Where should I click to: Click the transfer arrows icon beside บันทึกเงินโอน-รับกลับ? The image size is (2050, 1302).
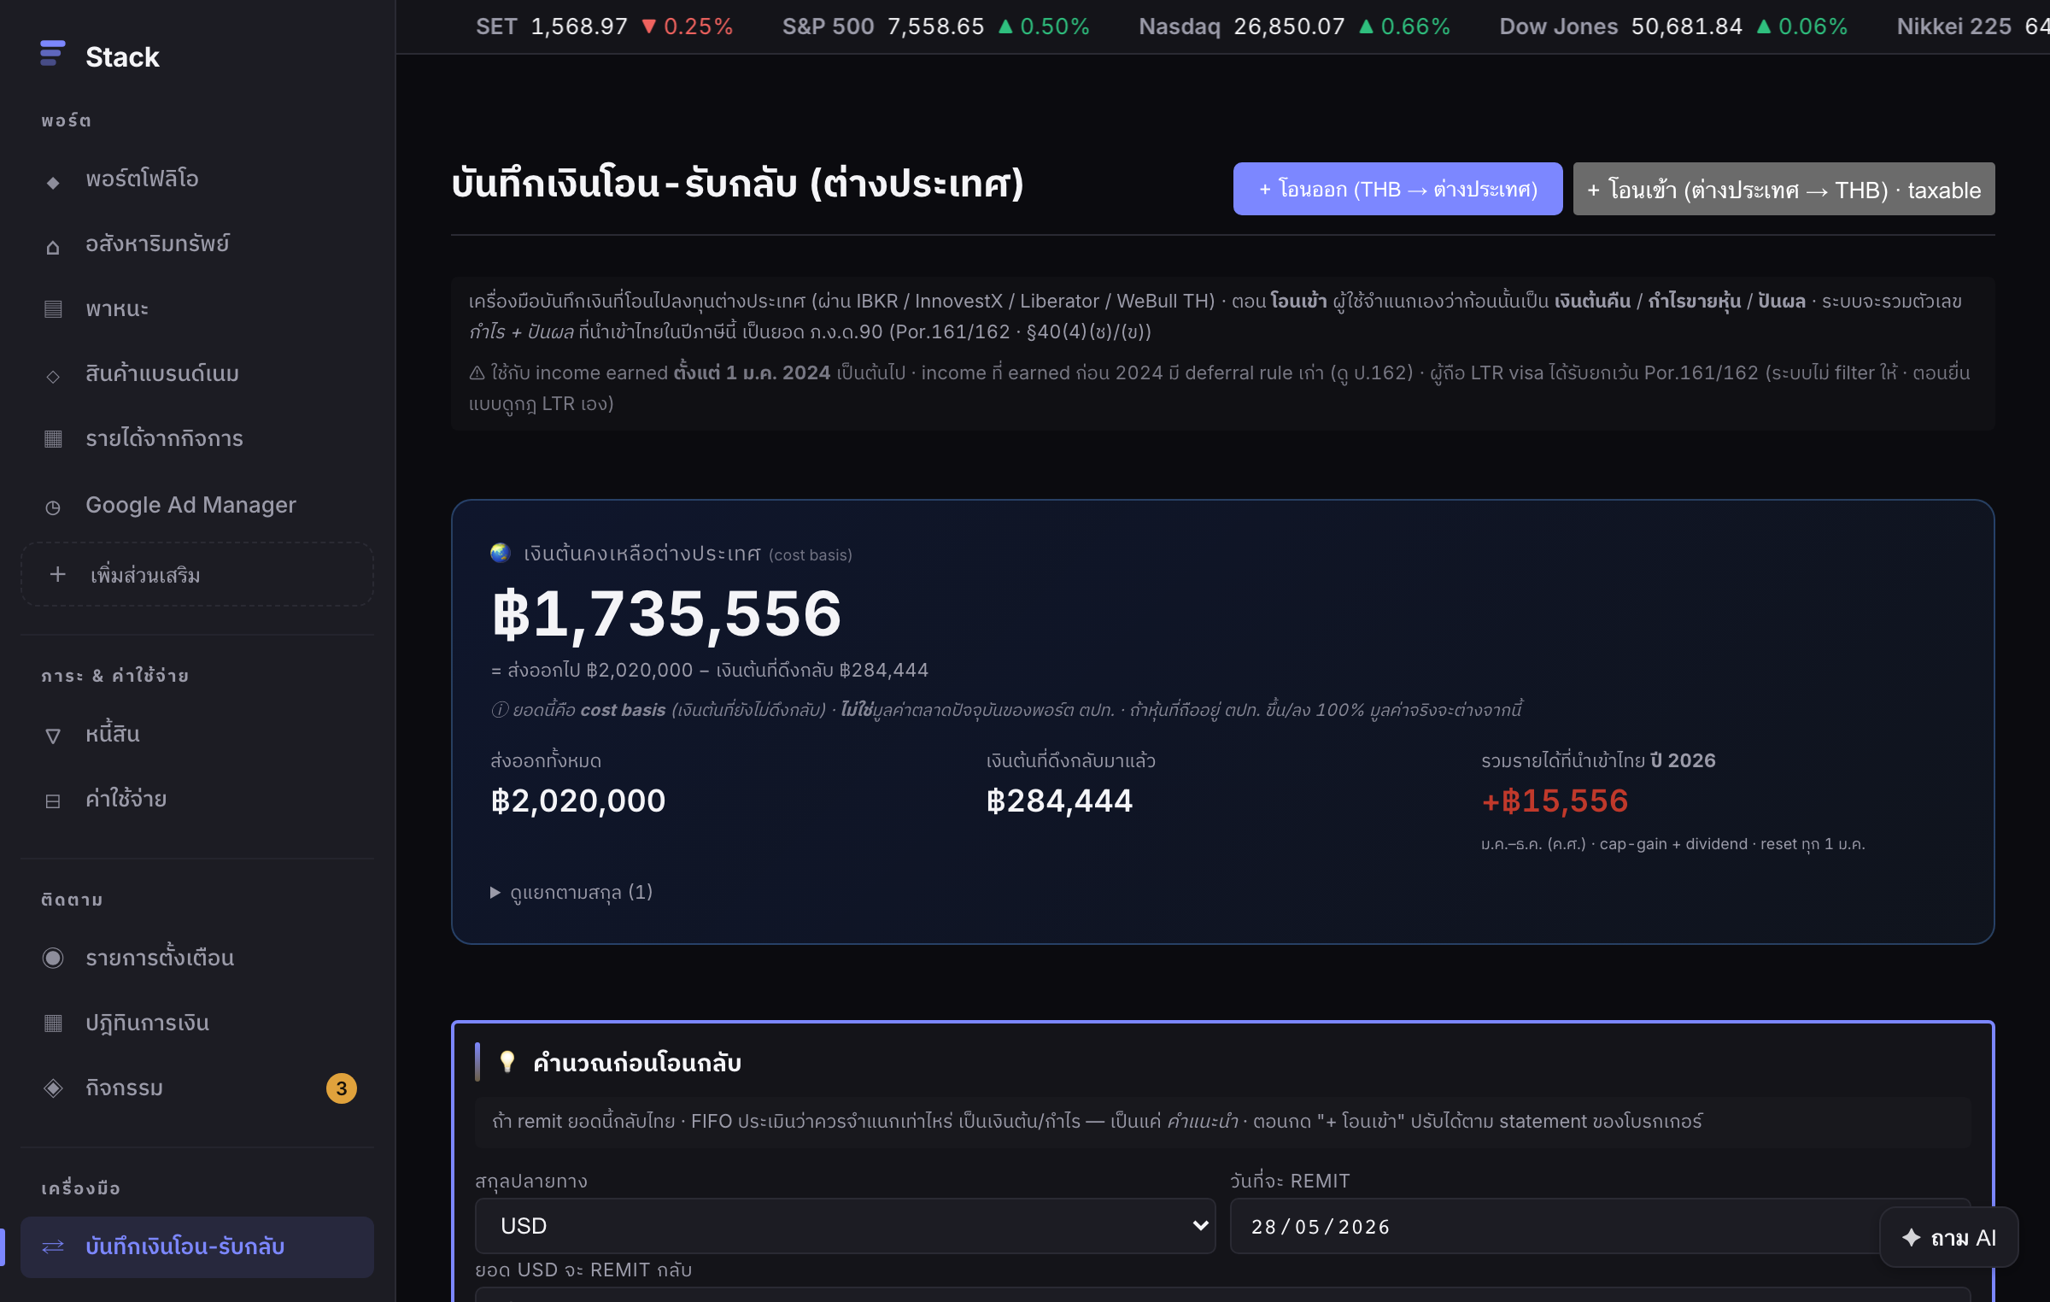pos(53,1246)
